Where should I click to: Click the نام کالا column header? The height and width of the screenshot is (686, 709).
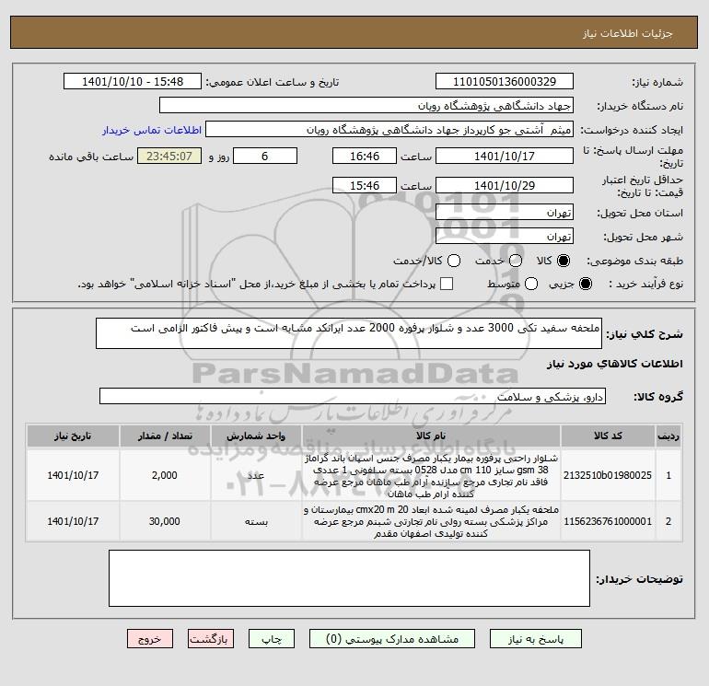tap(431, 436)
